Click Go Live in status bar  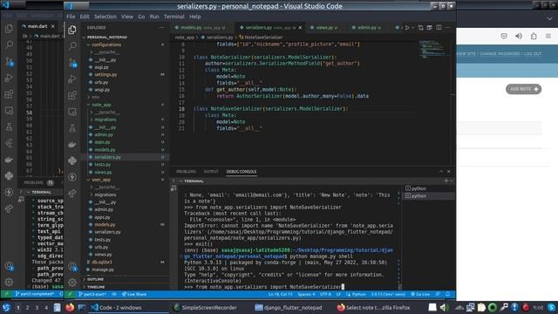(x=420, y=295)
